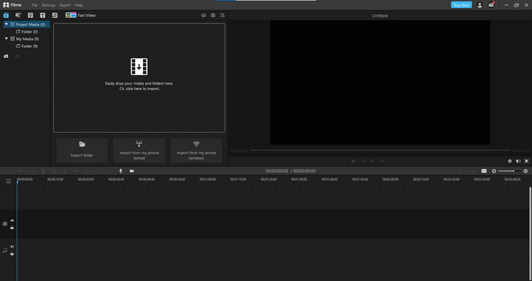Click the timeline ruler at 00:01:00:00
Image resolution: width=532 pixels, height=281 pixels.
point(207,180)
